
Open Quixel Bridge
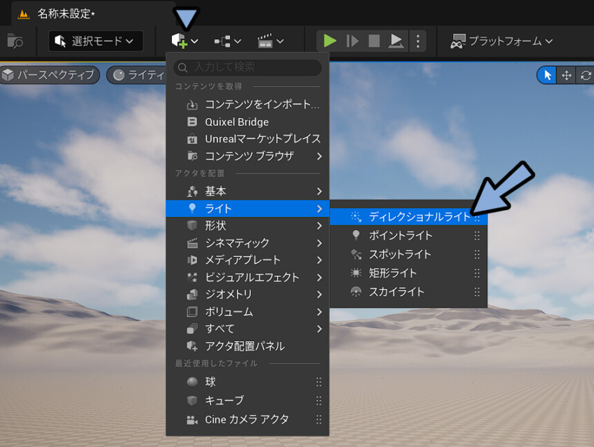point(248,122)
